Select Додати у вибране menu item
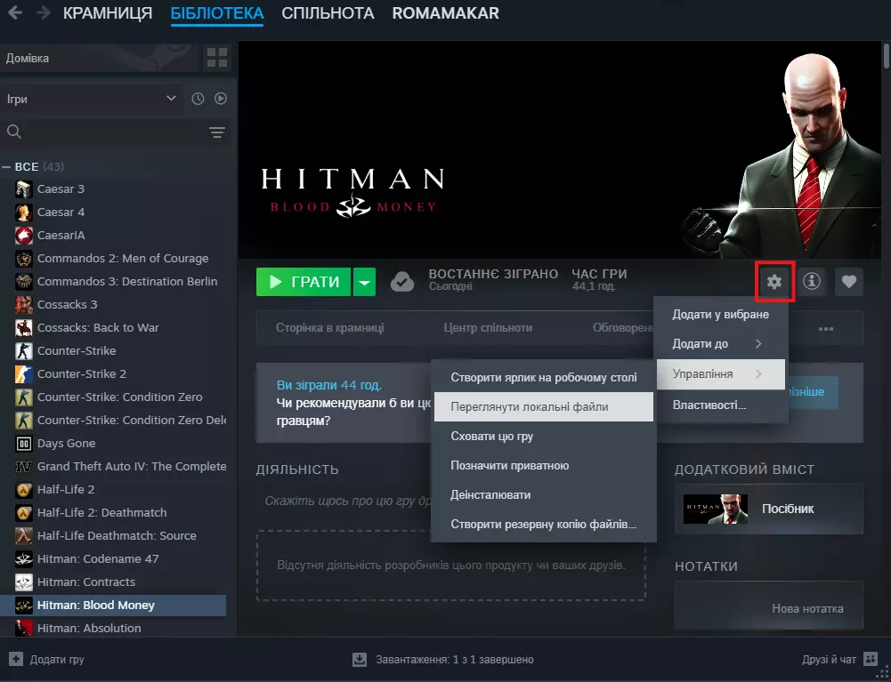 click(x=721, y=315)
